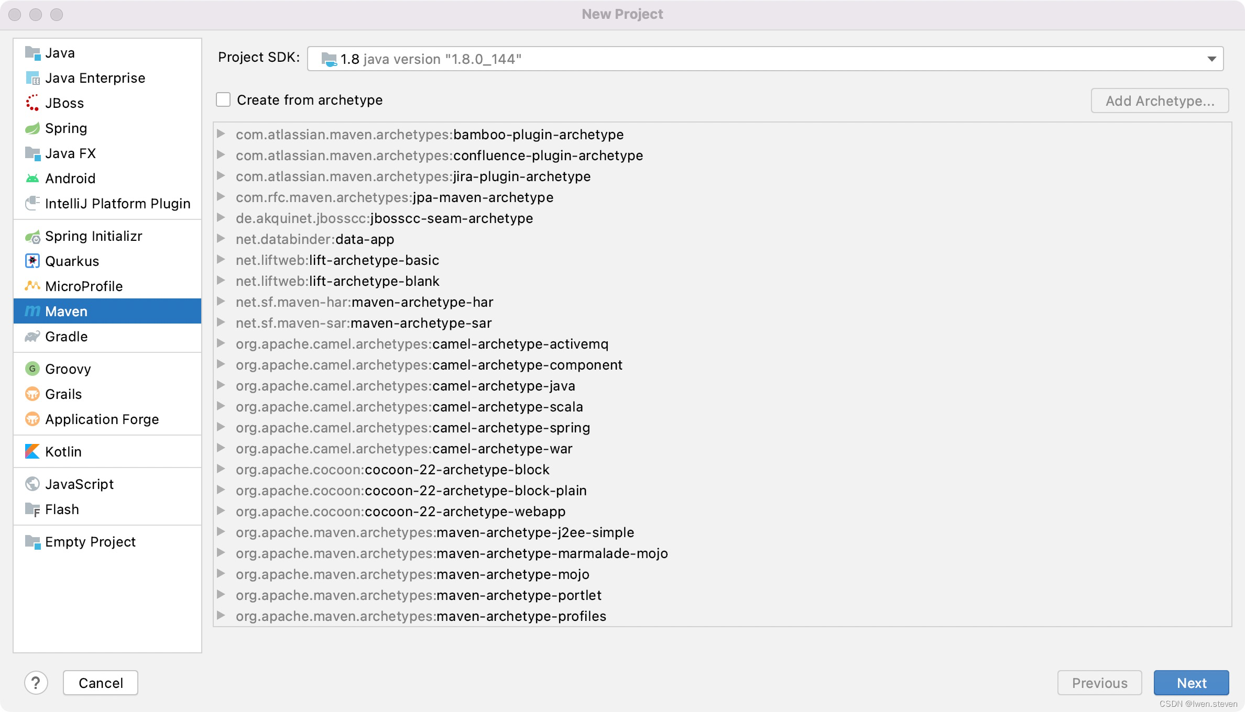1245x712 pixels.
Task: Enable Create from archetype checkbox
Action: [x=223, y=99]
